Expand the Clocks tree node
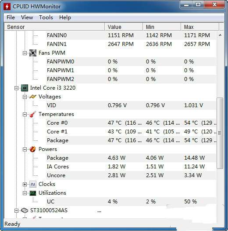 [x=25, y=184]
